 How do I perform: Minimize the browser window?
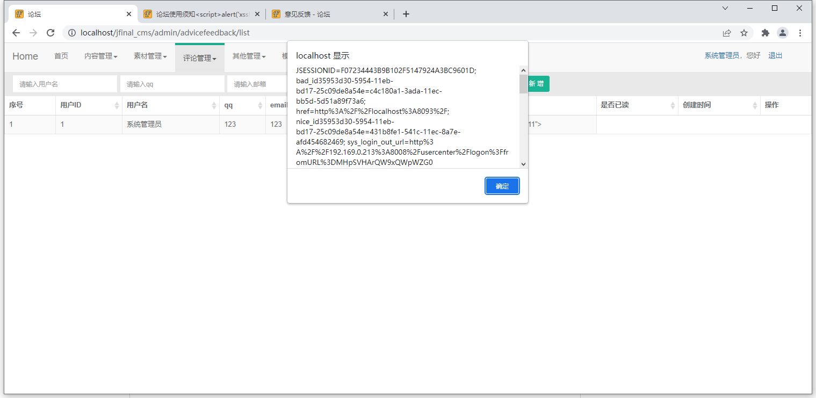point(749,8)
